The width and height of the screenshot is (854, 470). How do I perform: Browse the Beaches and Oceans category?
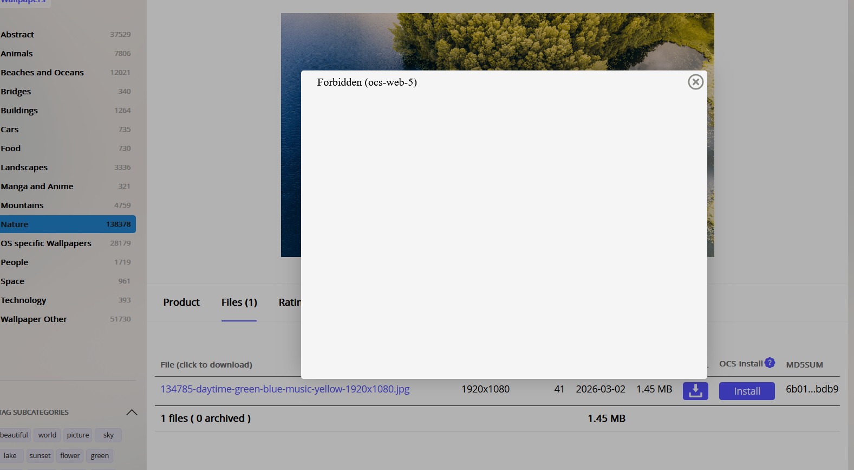pyautogui.click(x=42, y=73)
